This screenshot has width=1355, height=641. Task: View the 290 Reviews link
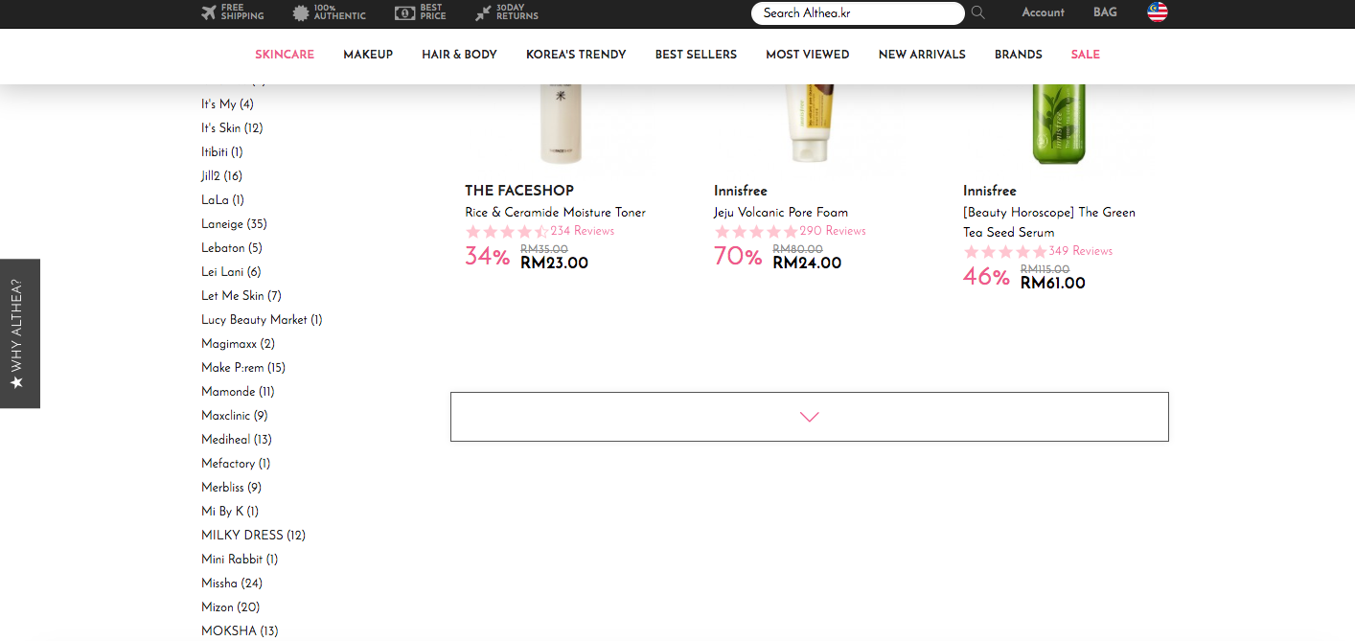(832, 231)
